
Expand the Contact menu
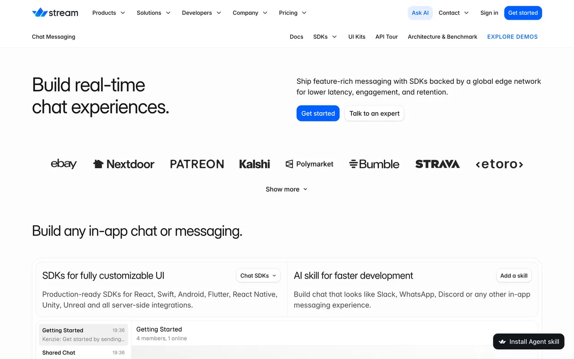453,13
